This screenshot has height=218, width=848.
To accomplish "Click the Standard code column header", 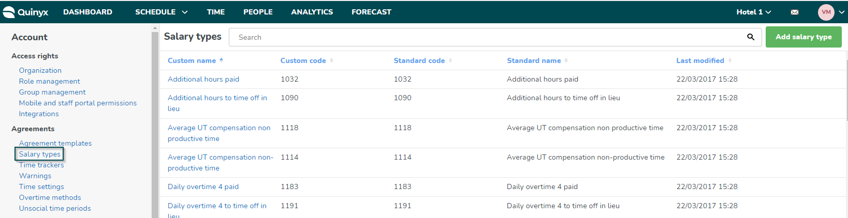I will click(419, 60).
